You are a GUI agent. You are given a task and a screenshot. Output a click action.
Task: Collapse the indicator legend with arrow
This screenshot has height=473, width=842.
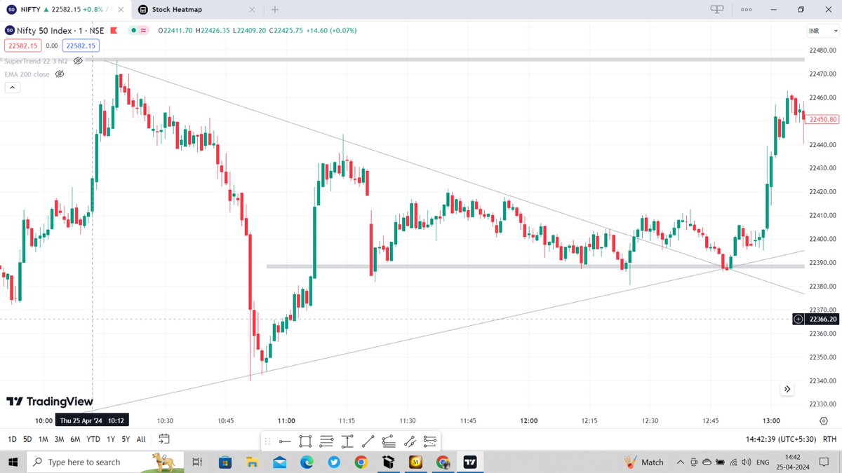click(13, 87)
